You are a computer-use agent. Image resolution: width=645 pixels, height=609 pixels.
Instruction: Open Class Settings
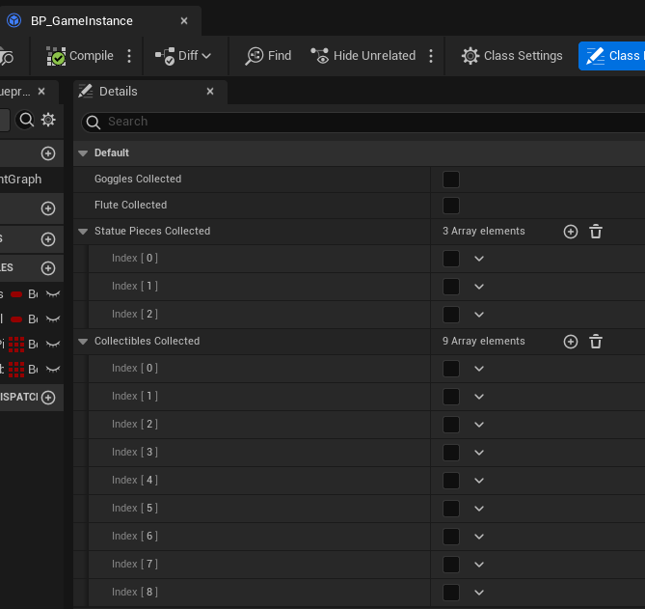(x=512, y=56)
